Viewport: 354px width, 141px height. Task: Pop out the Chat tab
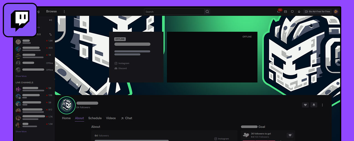click(x=126, y=118)
